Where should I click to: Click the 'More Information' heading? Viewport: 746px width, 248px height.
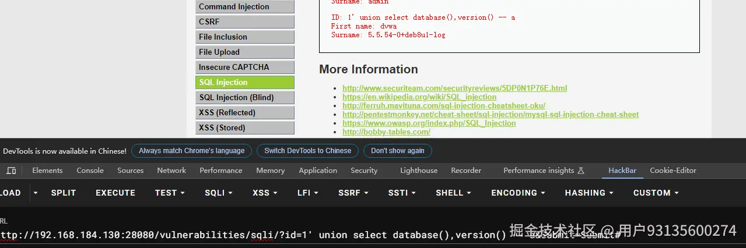click(369, 69)
